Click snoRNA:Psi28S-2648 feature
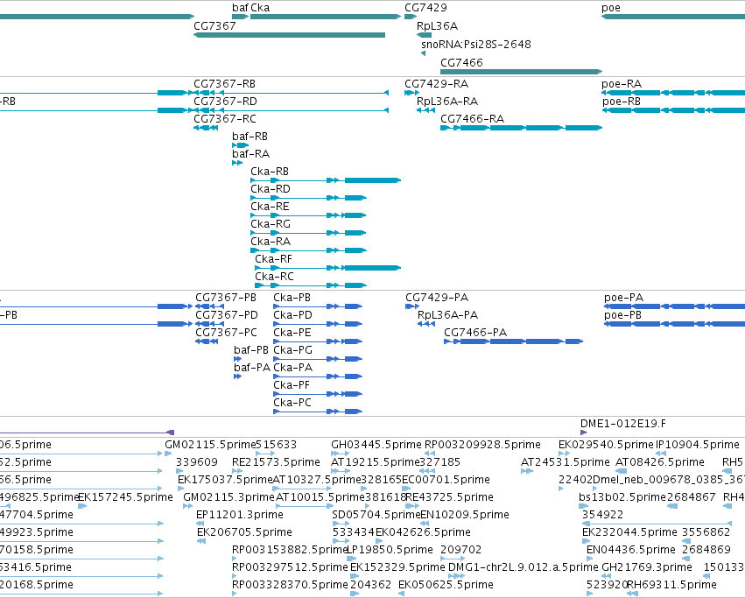 coord(424,53)
